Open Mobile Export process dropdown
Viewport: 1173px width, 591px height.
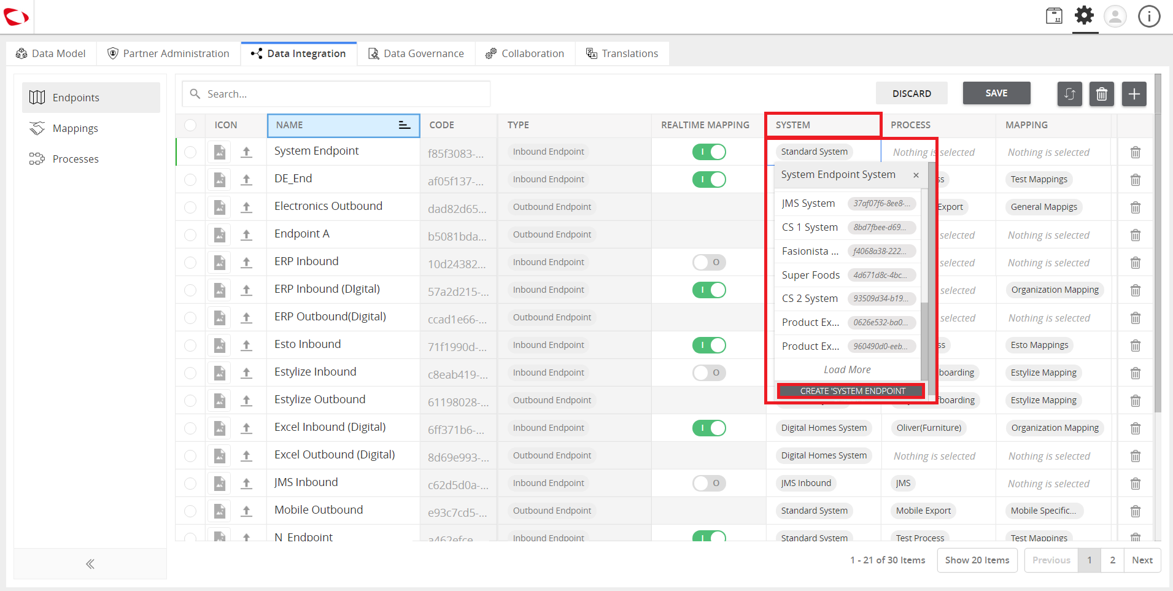[x=923, y=511]
